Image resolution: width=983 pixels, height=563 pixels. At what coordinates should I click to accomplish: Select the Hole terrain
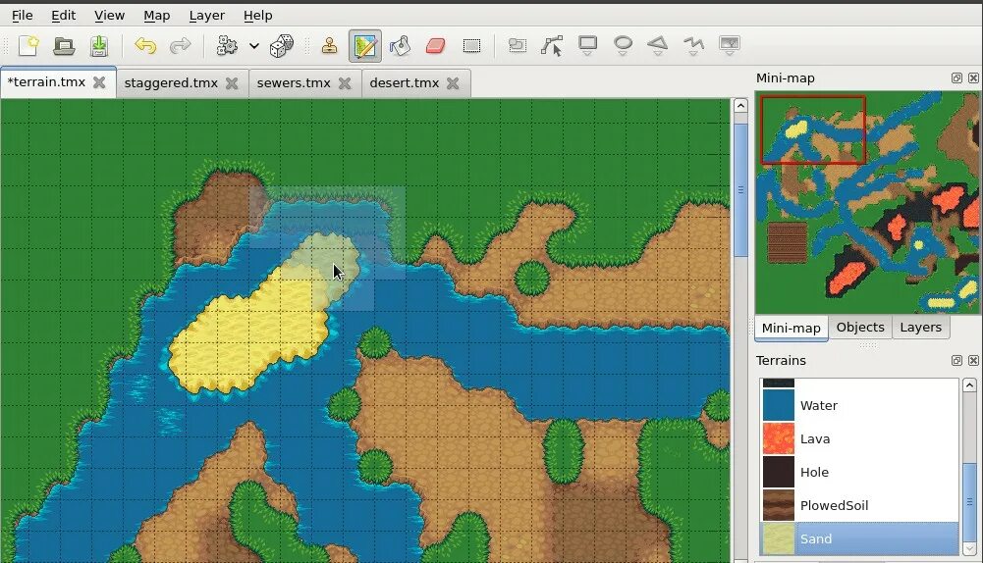(859, 472)
